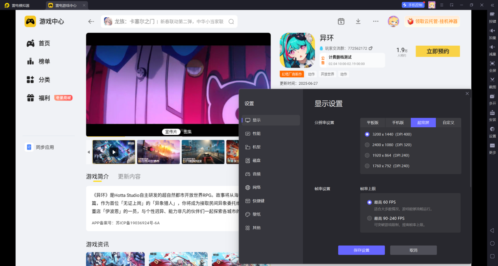Select 最高 90-240 FPS frame rate limit

click(x=386, y=218)
